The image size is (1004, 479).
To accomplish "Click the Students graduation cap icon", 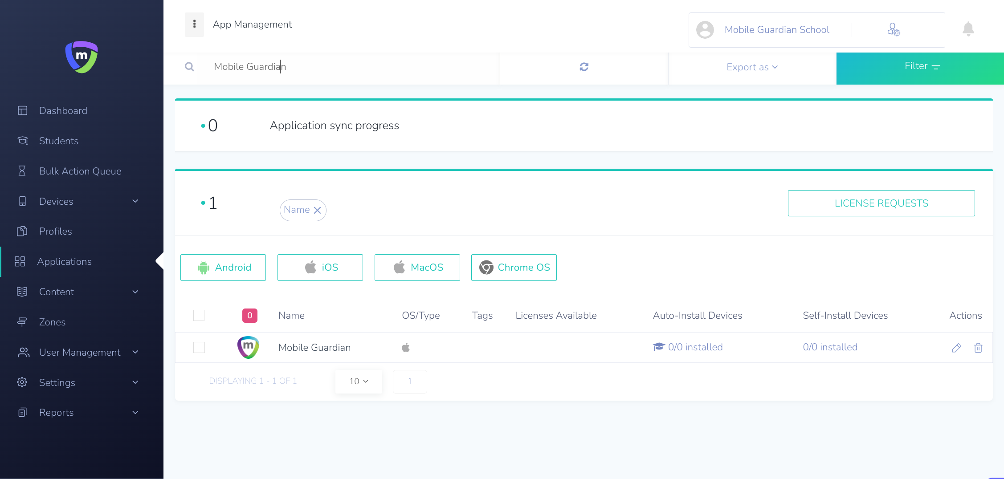I will pyautogui.click(x=22, y=141).
